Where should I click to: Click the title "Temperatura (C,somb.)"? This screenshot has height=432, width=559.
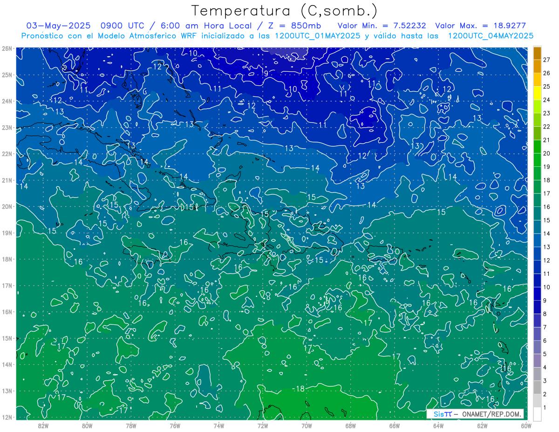pyautogui.click(x=285, y=11)
